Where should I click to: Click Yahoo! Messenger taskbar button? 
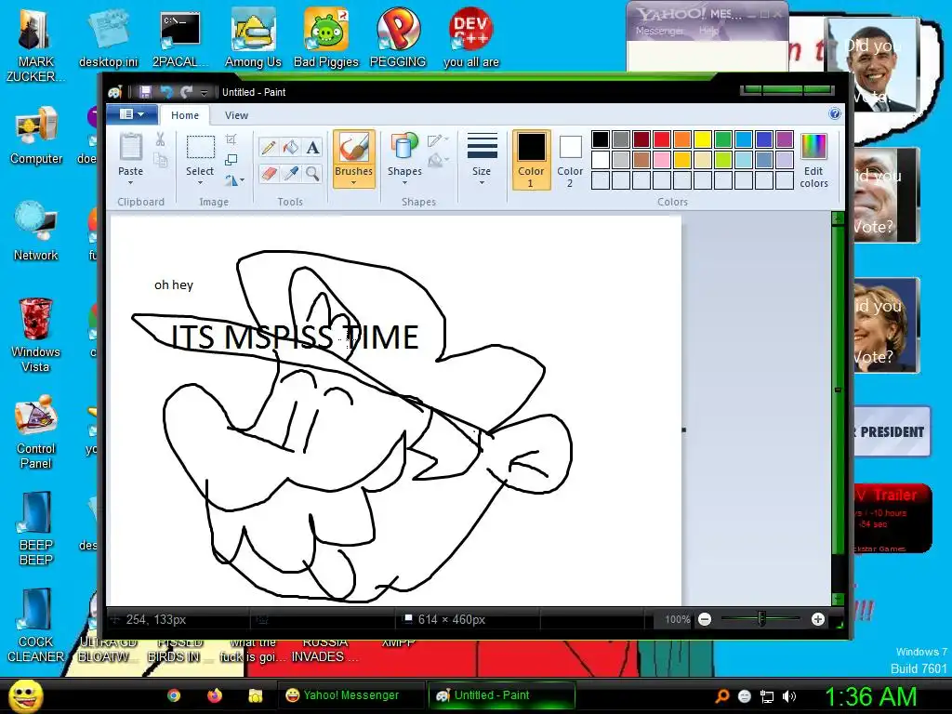tap(350, 695)
